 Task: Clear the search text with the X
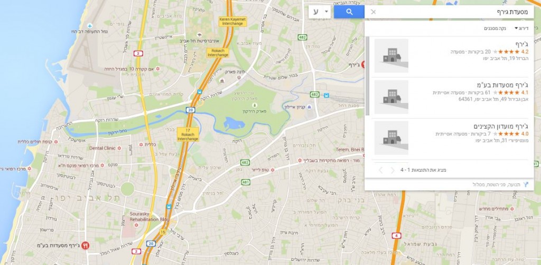coord(373,12)
